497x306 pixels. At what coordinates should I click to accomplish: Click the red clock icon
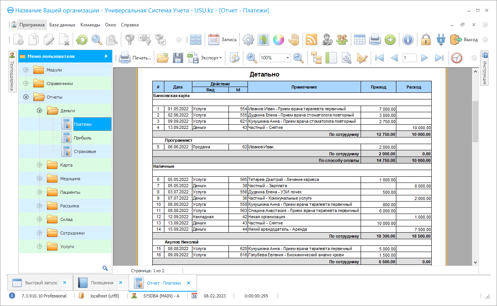(x=457, y=58)
